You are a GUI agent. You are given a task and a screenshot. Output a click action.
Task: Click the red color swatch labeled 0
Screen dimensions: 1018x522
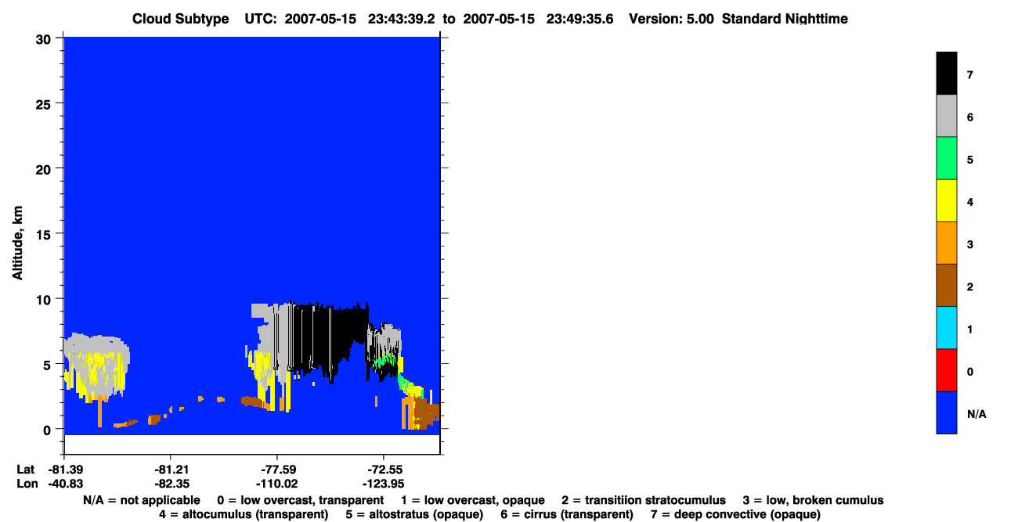point(947,369)
